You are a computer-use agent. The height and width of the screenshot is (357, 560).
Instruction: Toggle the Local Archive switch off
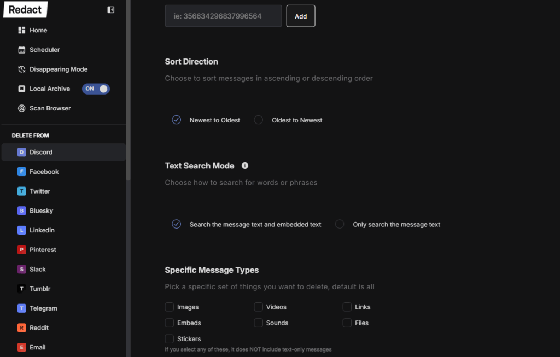(96, 89)
